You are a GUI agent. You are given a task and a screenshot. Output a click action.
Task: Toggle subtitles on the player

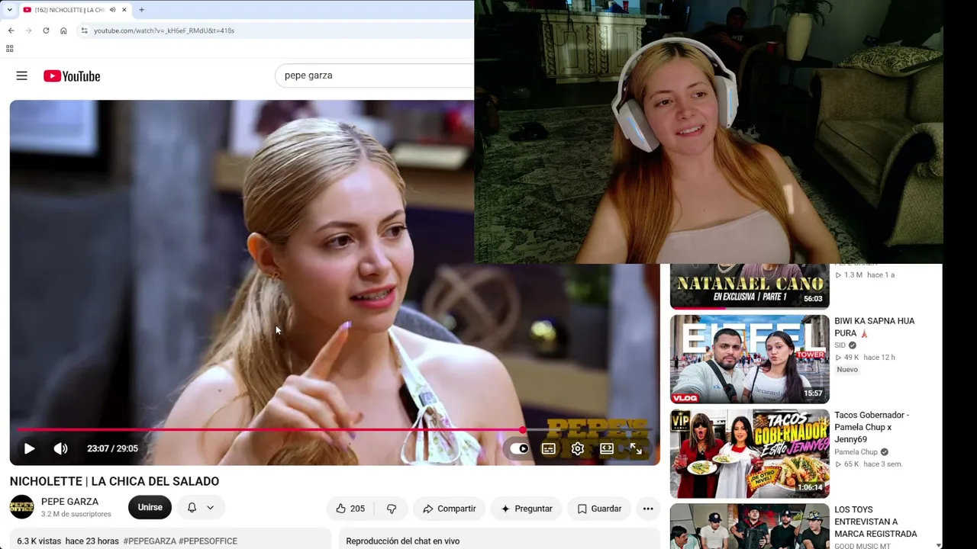548,448
